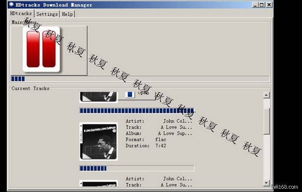Click the scrollbar down arrow in Current Tracks
Viewport: 302px width, 192px height.
pyautogui.click(x=266, y=182)
